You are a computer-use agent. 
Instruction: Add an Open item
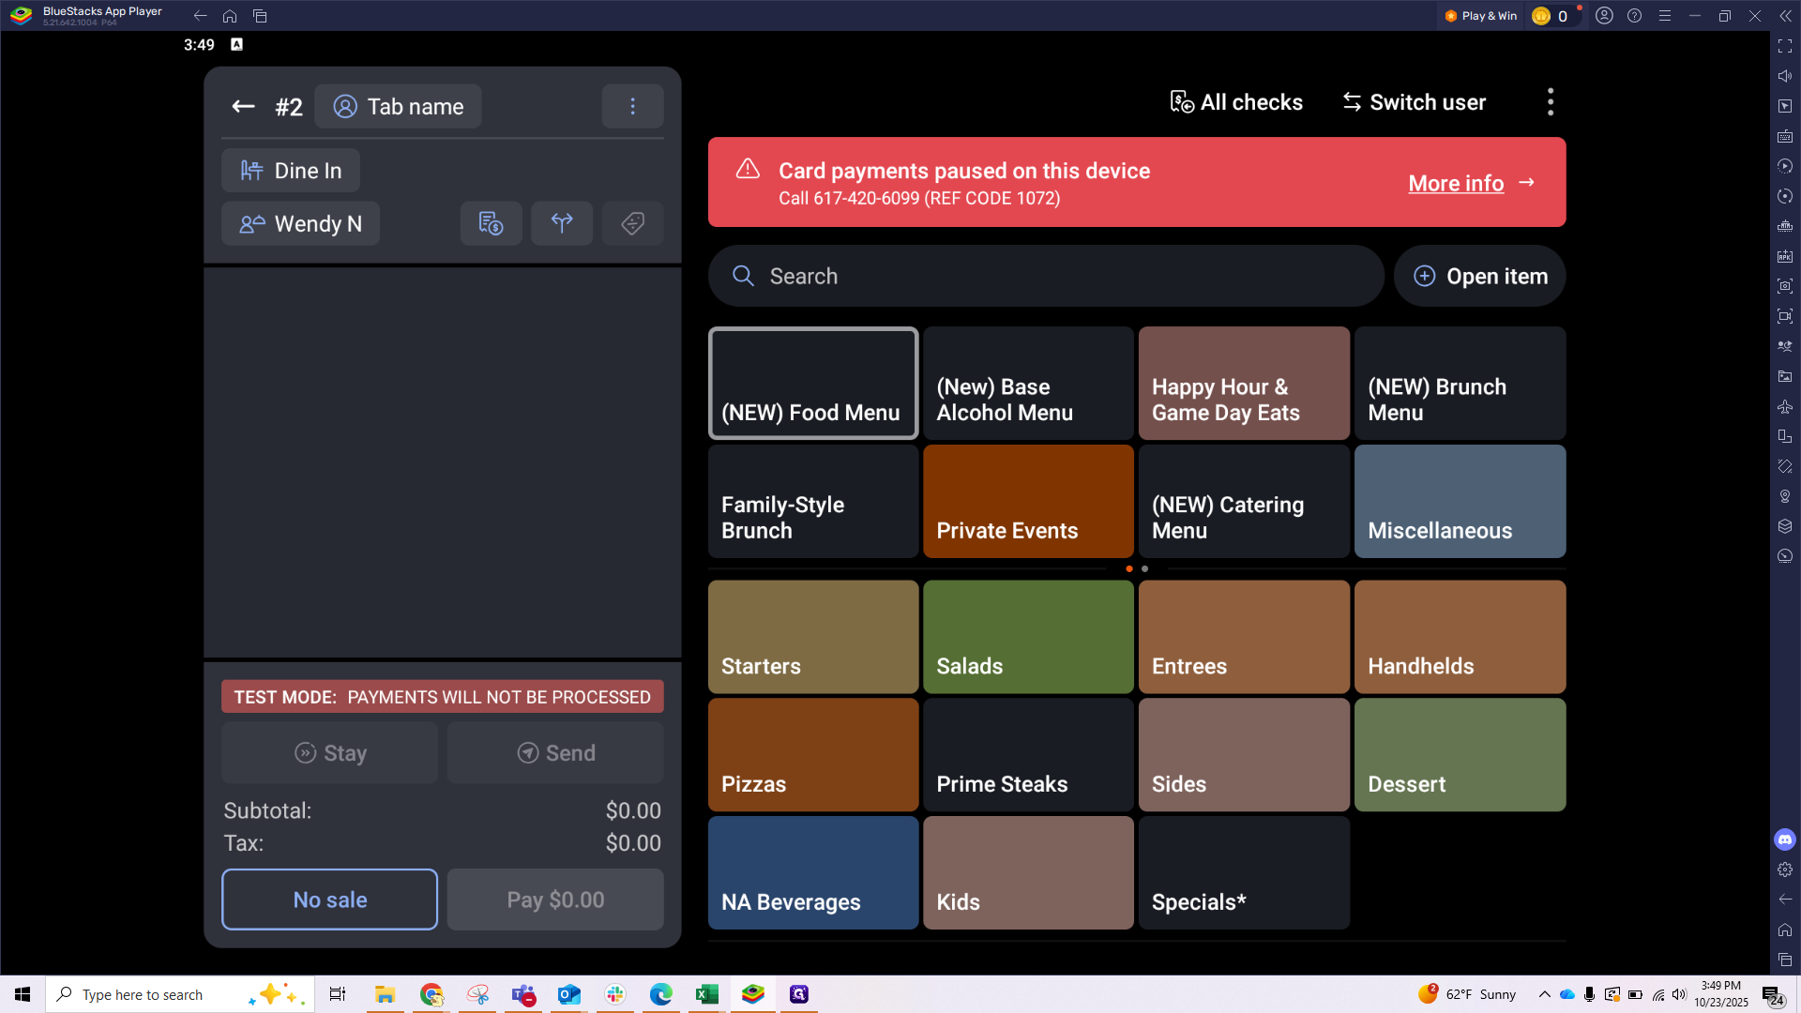pos(1479,277)
